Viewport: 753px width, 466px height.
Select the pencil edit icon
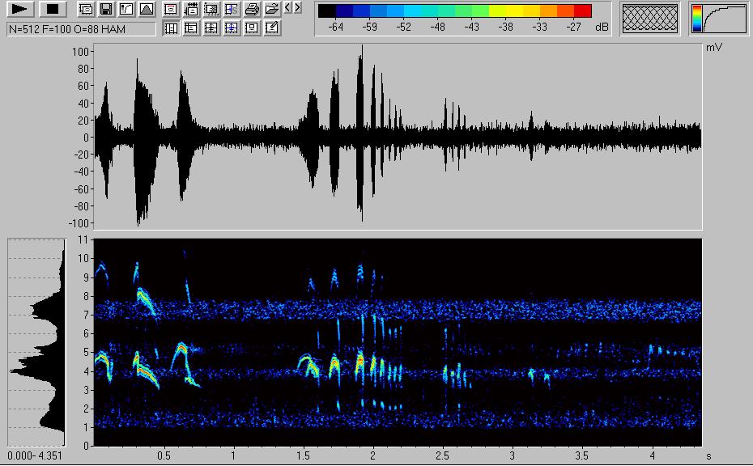click(272, 28)
